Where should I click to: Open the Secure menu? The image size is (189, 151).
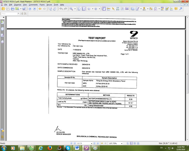[49, 5]
